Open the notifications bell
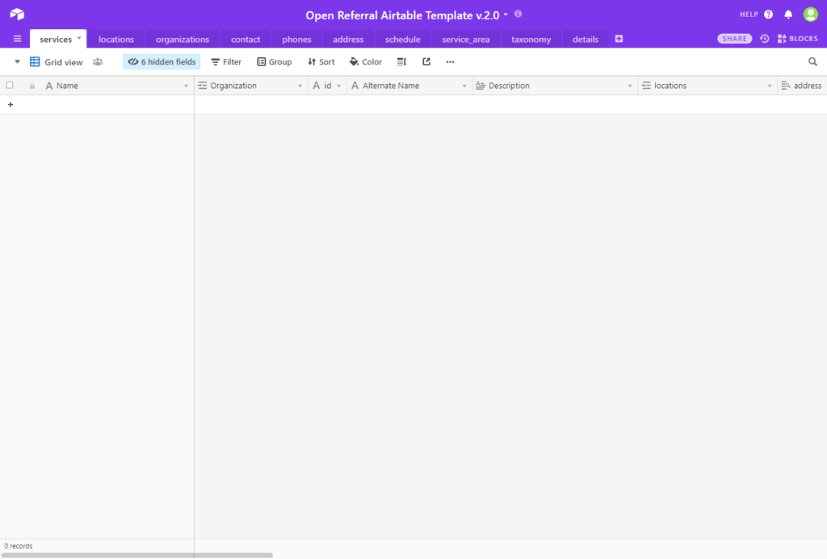827x559 pixels. pos(788,15)
